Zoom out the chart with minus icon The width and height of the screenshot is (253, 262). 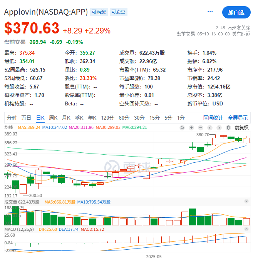point(201,128)
